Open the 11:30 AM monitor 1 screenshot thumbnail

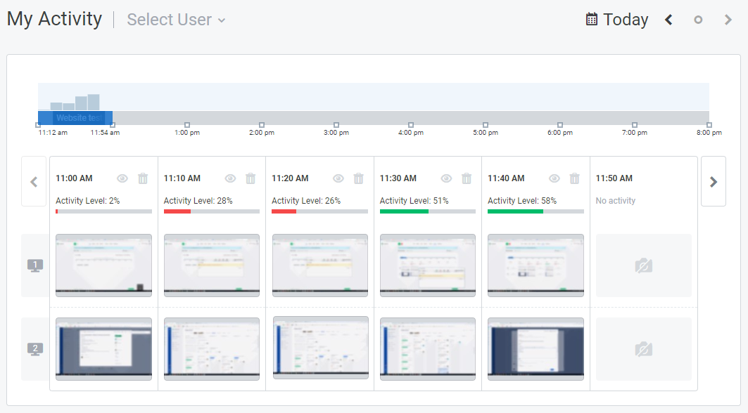pyautogui.click(x=427, y=265)
